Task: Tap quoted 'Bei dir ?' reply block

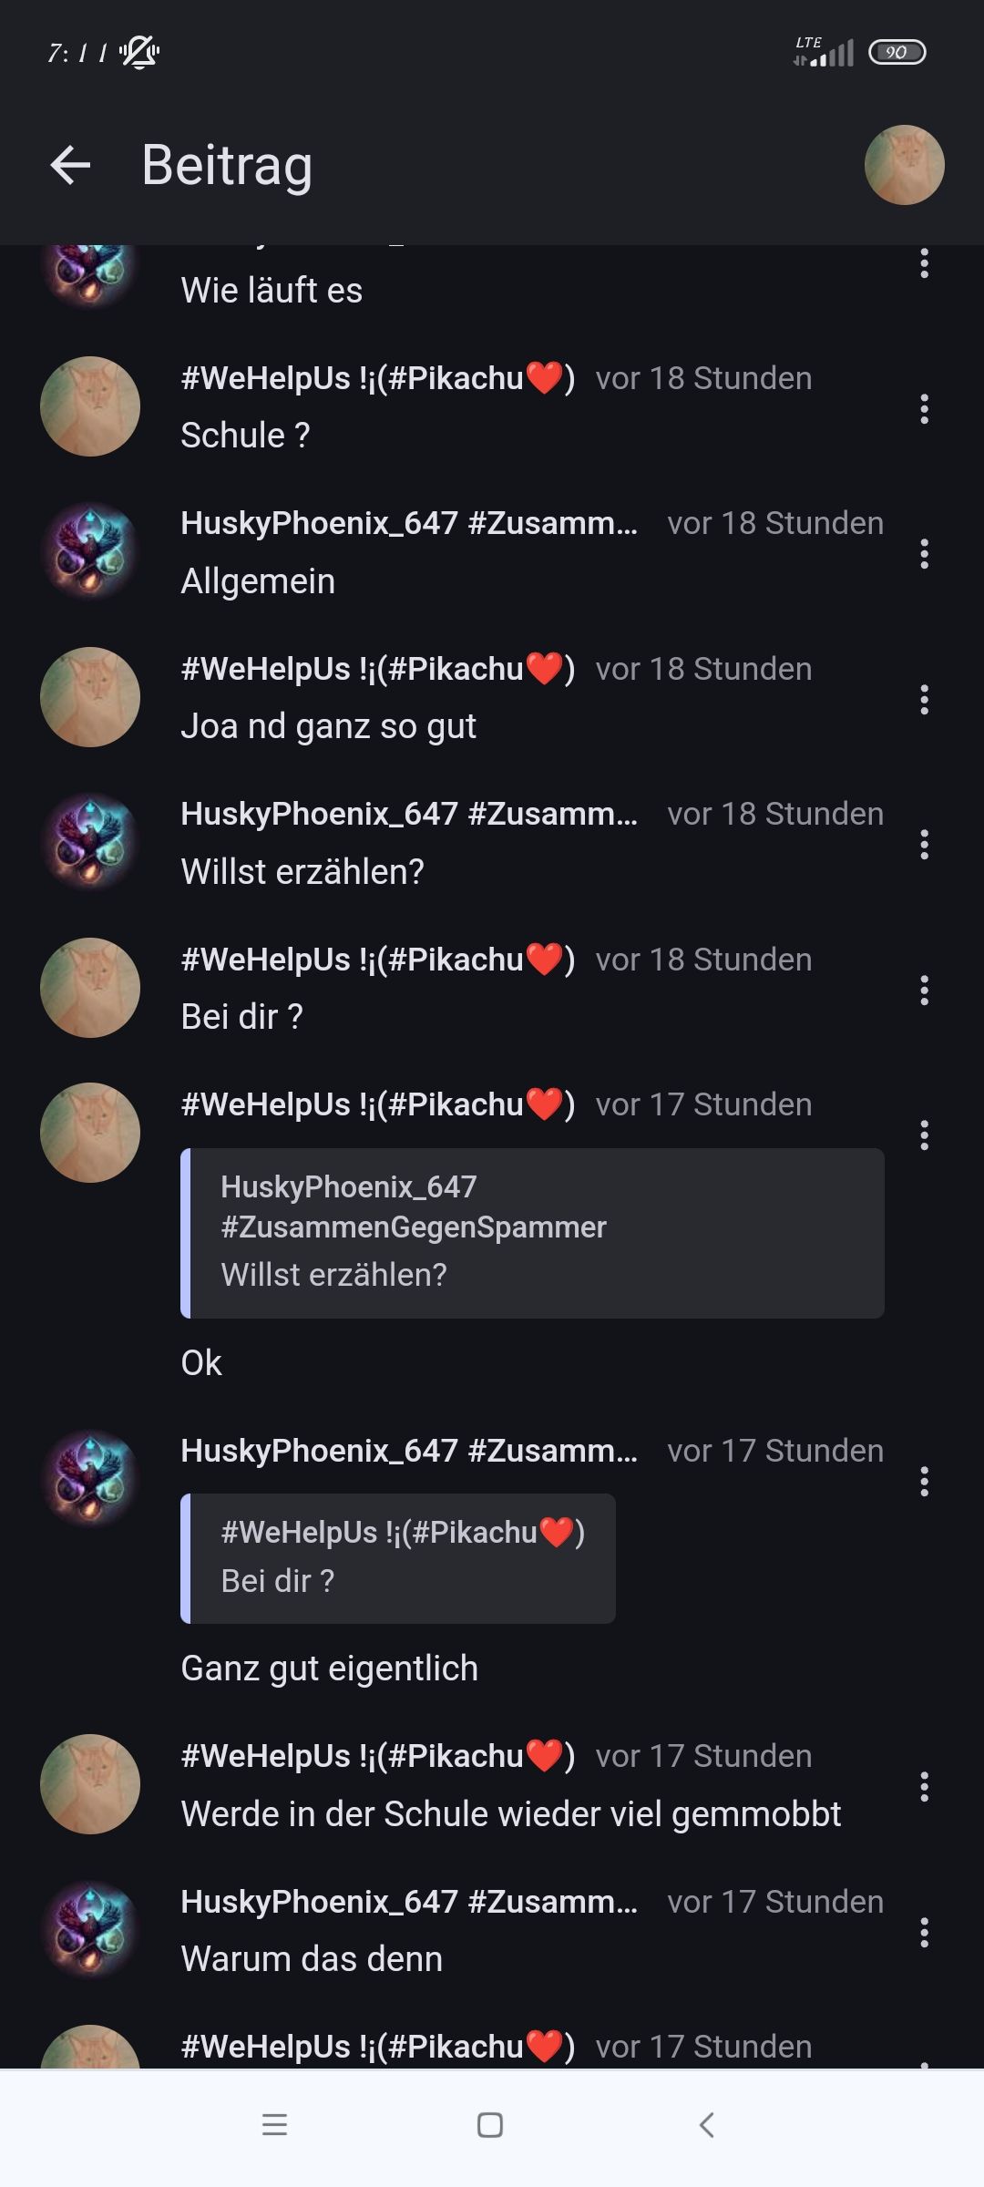Action: [398, 1558]
